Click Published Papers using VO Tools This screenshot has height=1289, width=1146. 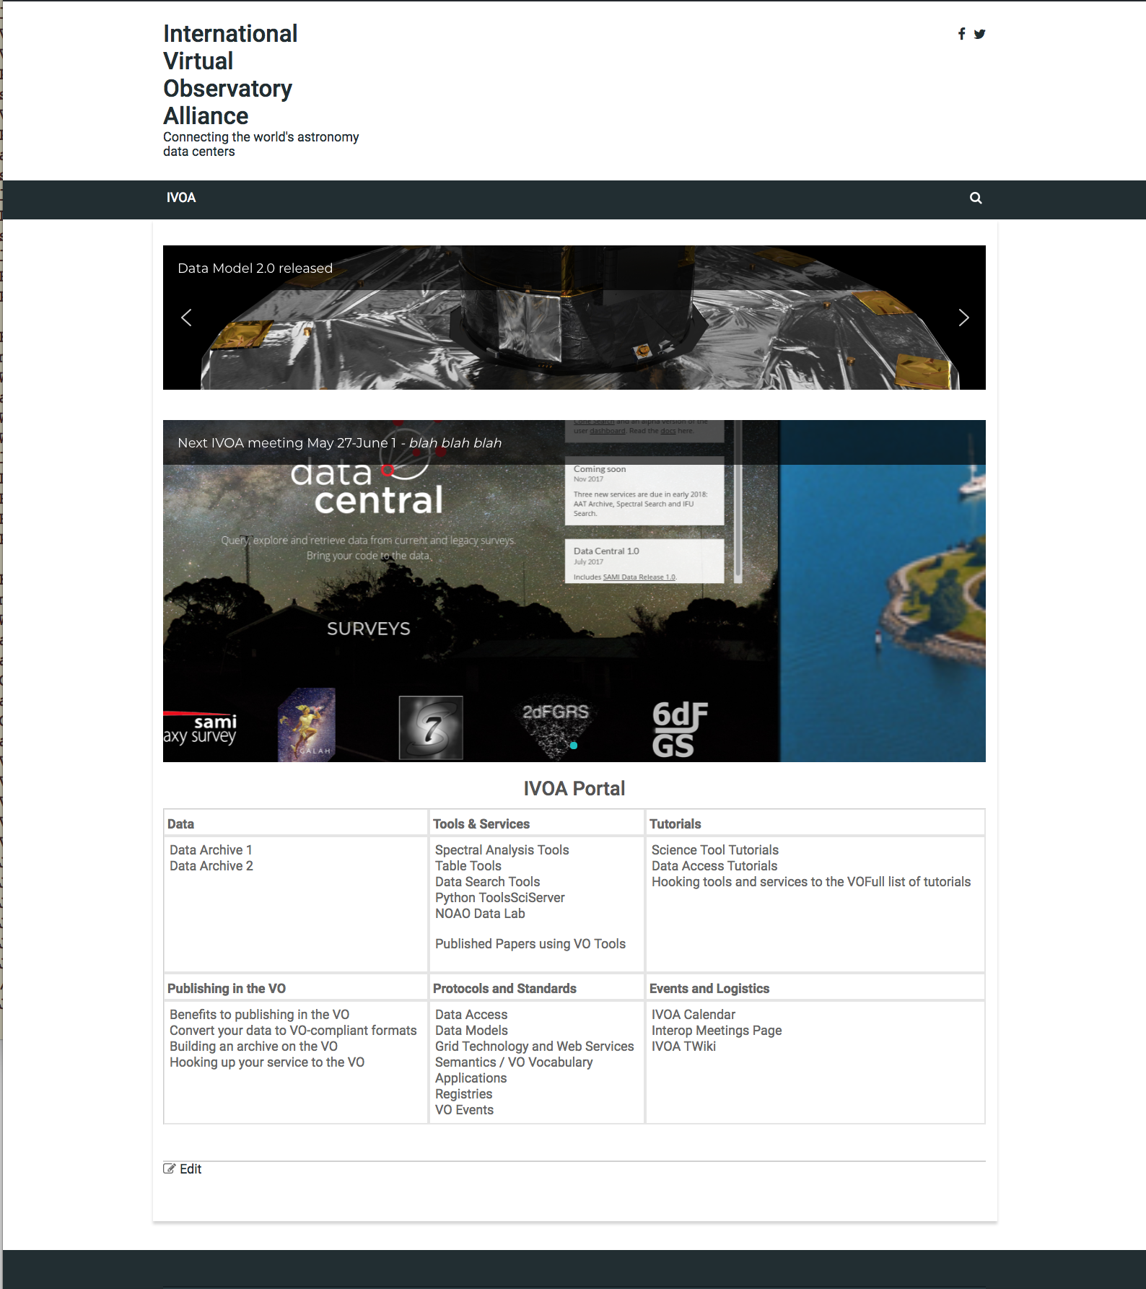pos(530,944)
